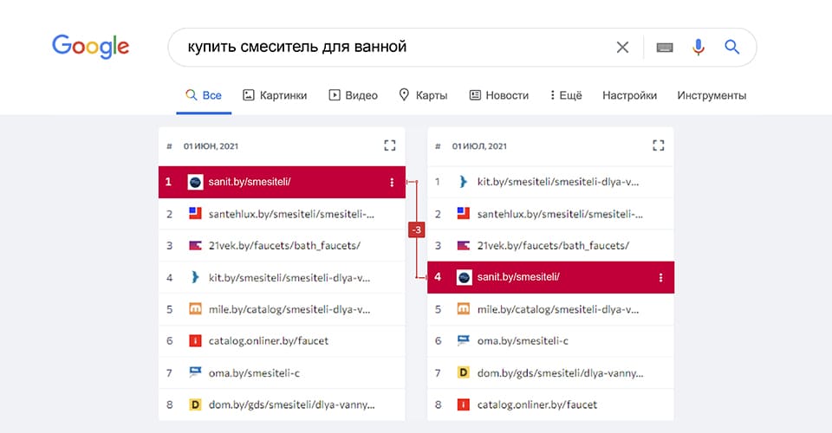Open mile.by/catalog link in June list
This screenshot has width=832, height=433.
289,309
